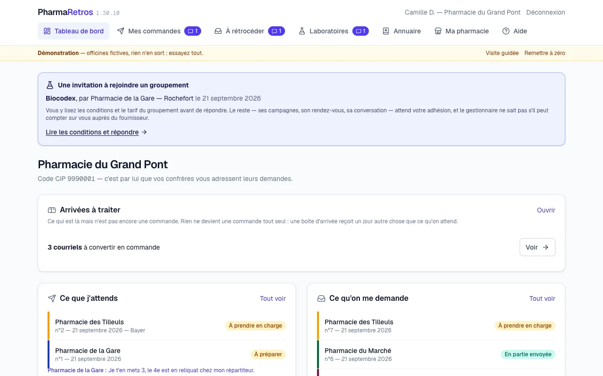Go to Mes commandes tab
603x376 pixels.
pos(159,31)
